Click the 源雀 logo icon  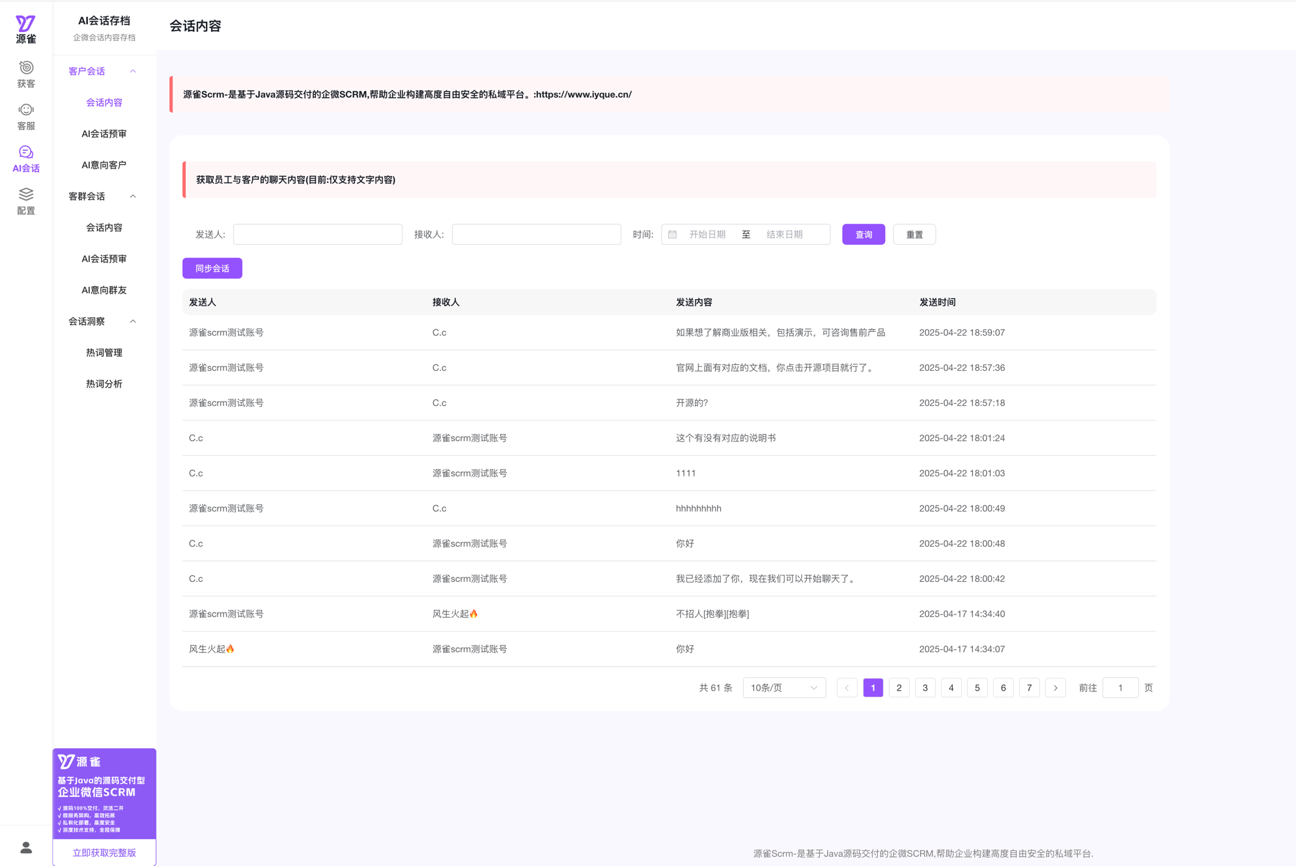(25, 29)
